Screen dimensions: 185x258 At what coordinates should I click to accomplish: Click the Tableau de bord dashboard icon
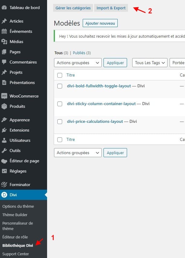click(4, 8)
